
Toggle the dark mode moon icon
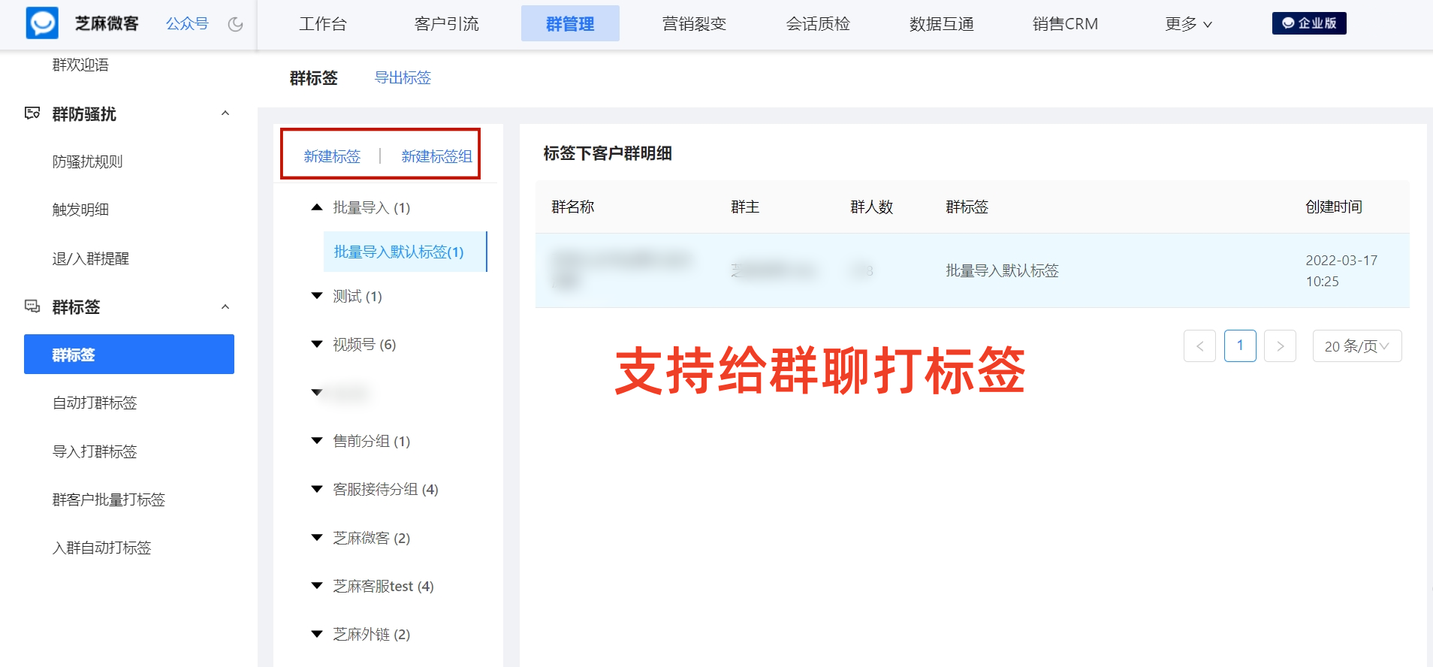click(236, 24)
